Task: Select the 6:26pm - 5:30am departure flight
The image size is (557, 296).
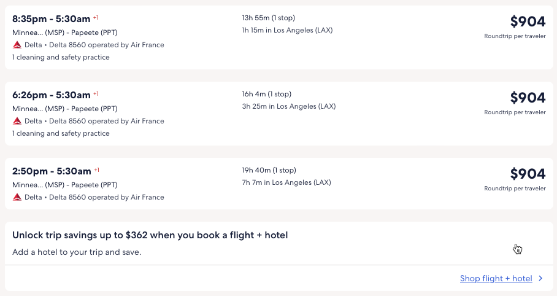Action: [x=52, y=95]
